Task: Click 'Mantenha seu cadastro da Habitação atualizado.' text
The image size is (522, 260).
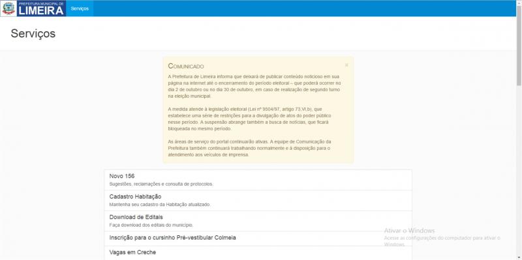Action: (x=160, y=205)
